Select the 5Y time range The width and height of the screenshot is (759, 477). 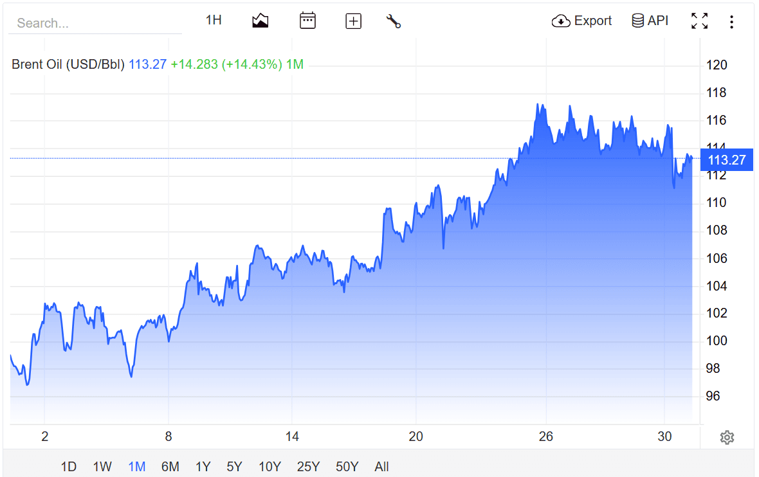click(234, 467)
